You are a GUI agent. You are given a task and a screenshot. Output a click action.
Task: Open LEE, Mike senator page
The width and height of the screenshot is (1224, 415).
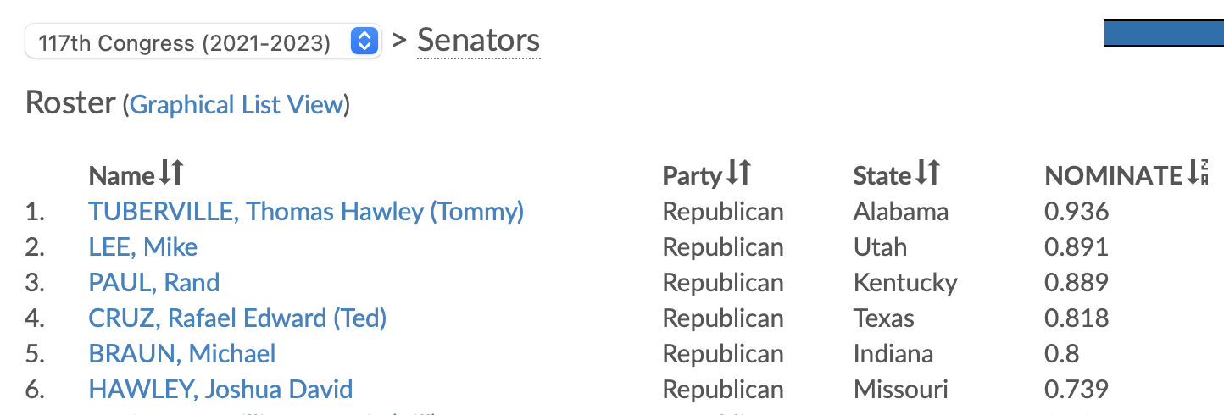(142, 246)
